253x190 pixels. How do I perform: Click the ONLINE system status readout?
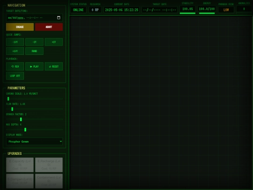pyautogui.click(x=78, y=10)
